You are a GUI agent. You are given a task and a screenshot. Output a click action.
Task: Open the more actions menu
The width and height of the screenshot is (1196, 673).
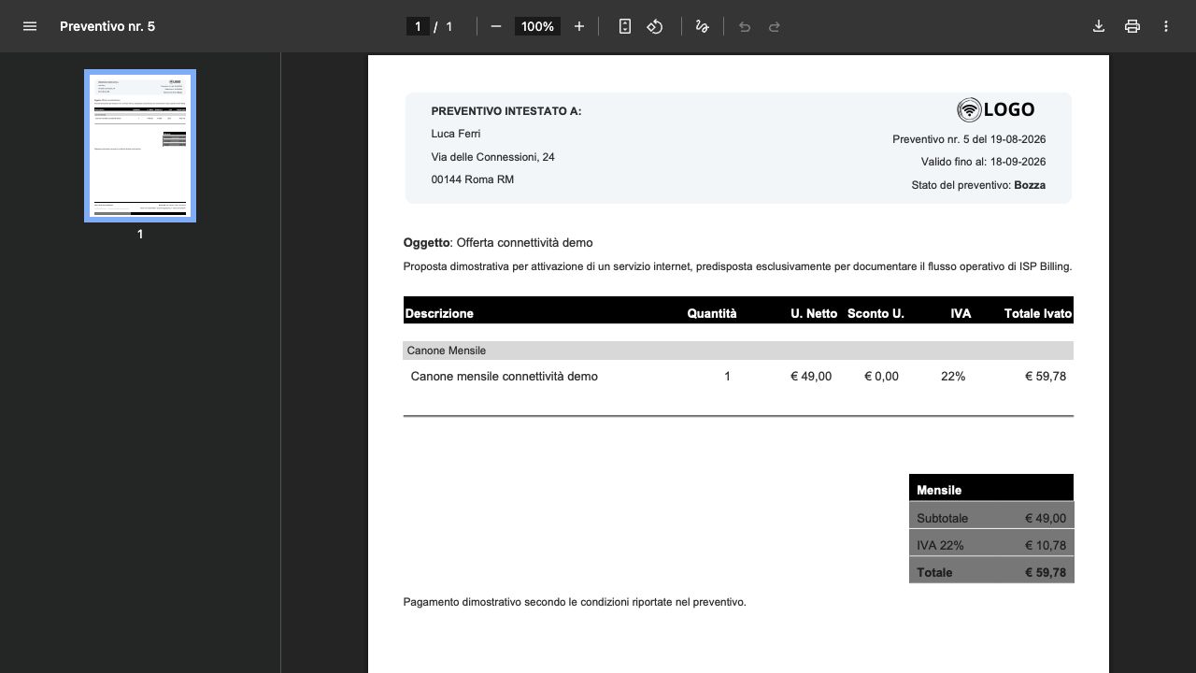[1166, 26]
